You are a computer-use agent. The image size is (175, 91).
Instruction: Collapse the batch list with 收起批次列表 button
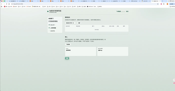70,23
